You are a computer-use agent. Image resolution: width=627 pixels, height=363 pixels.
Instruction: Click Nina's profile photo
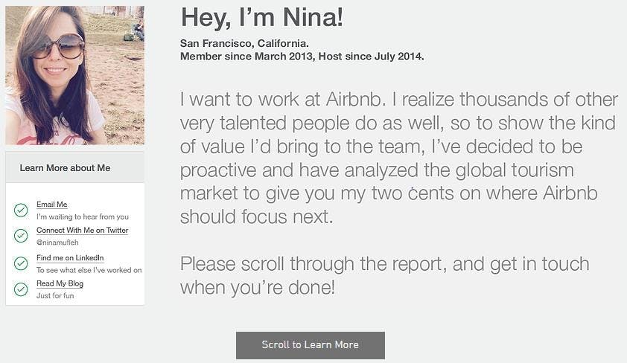point(74,75)
